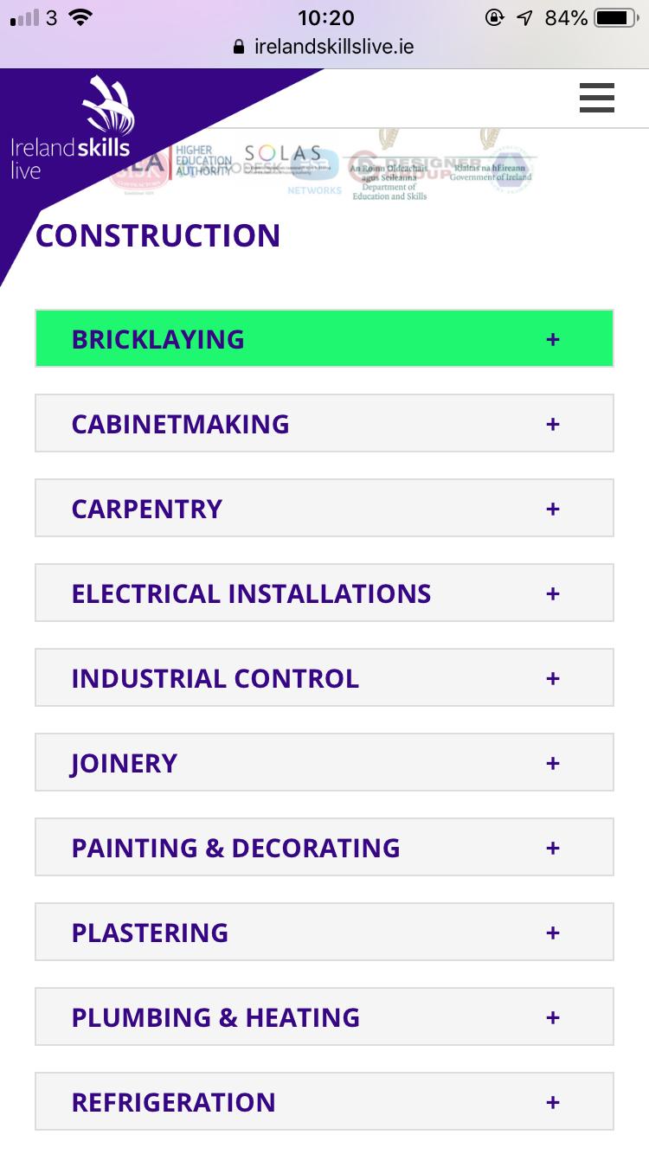Tap the Ireland Skills Live logo
The height and width of the screenshot is (1154, 649).
click(71, 128)
